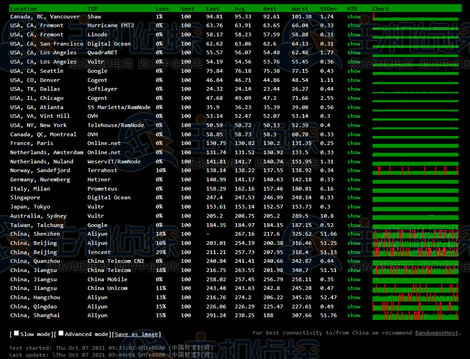
Task: Show MTR for Taiwan Taichung Google
Action: 354,225
